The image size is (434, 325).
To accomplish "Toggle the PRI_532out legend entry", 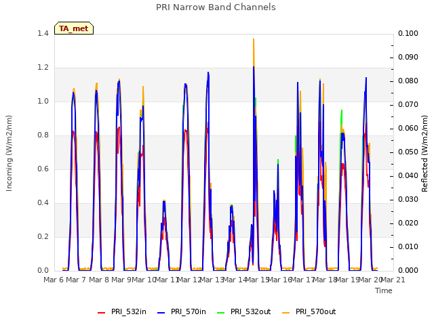I will tap(244, 311).
